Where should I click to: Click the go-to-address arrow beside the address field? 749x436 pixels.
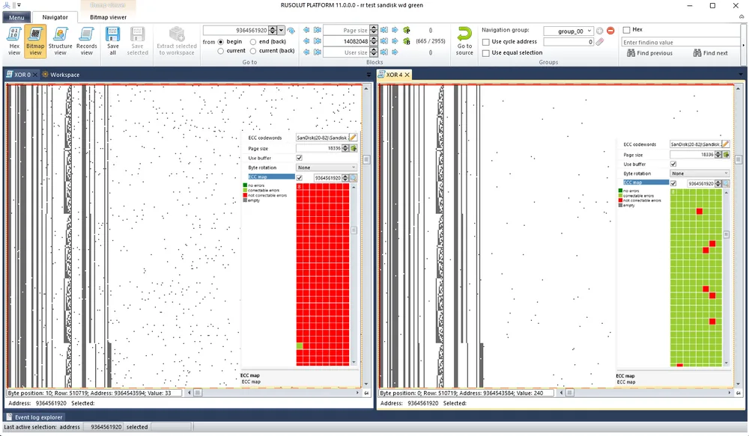point(291,31)
